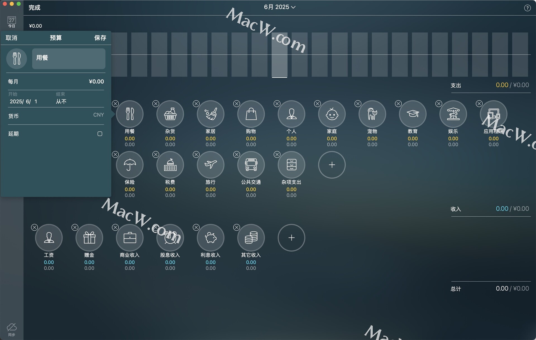Open the 税费 taxes building category
Viewport: 536px width, 340px height.
coord(170,165)
